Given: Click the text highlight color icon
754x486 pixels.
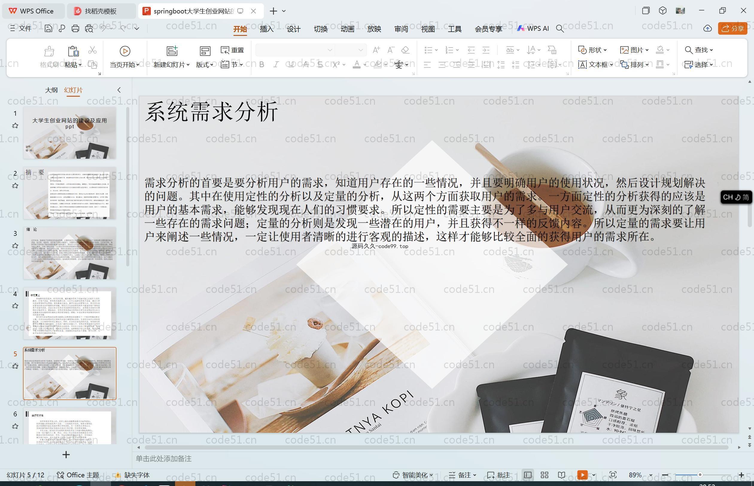Looking at the screenshot, I should tap(378, 65).
